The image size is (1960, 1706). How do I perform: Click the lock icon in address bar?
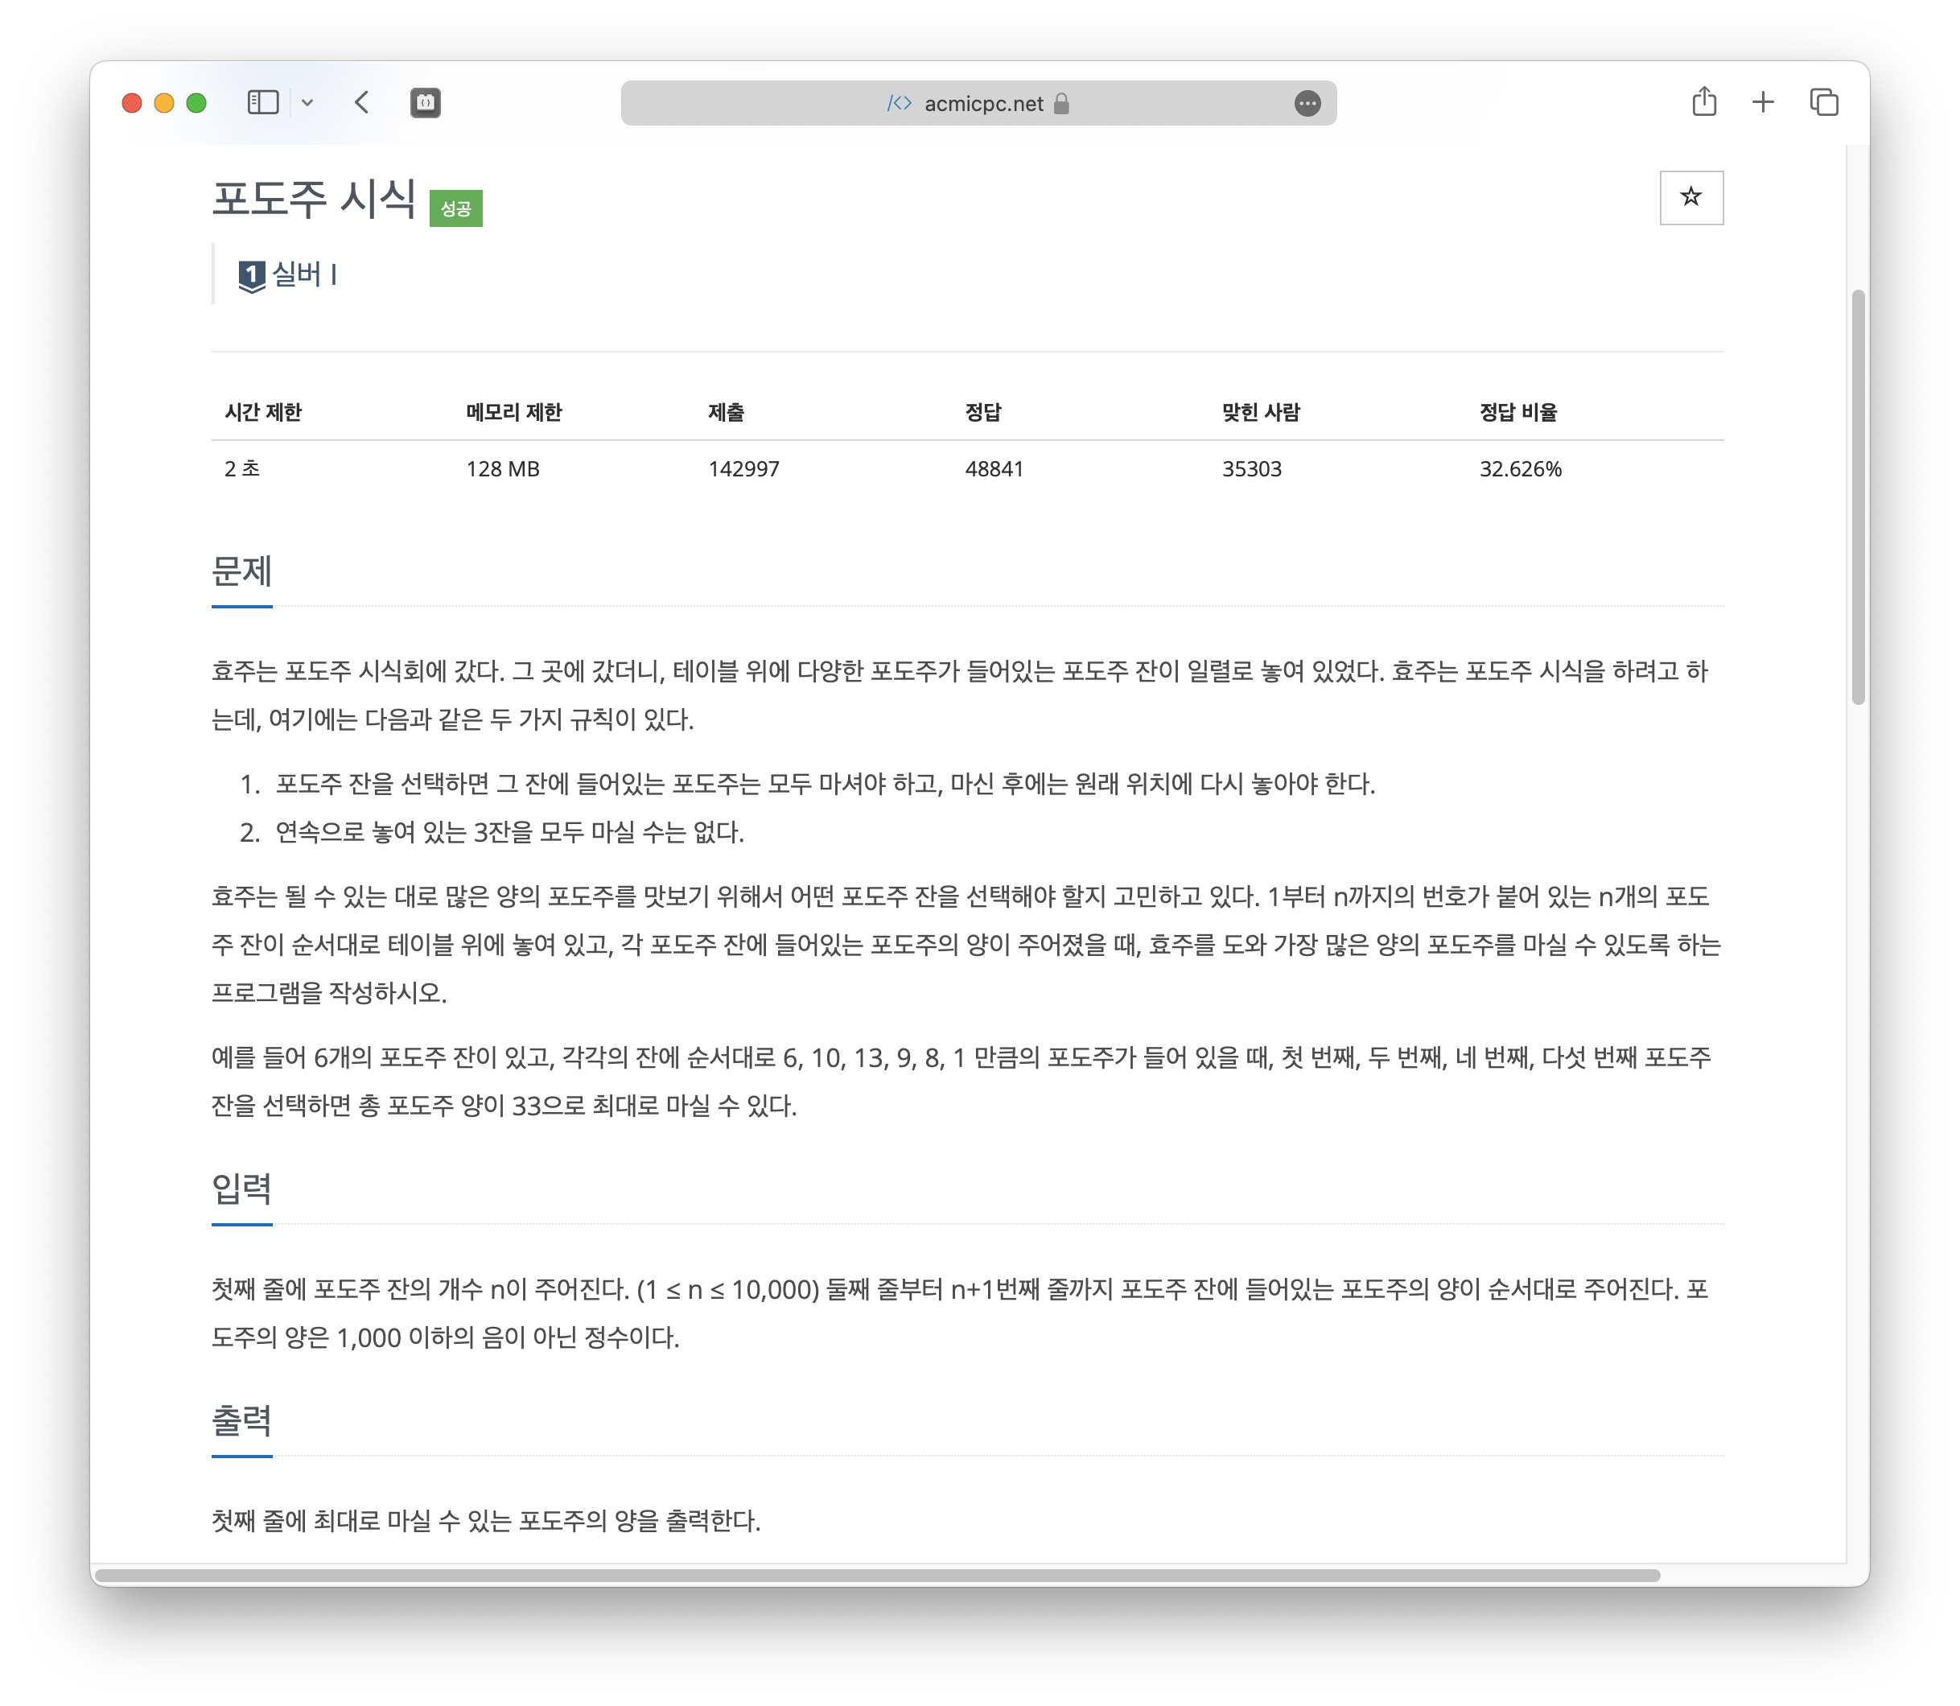pos(1062,104)
